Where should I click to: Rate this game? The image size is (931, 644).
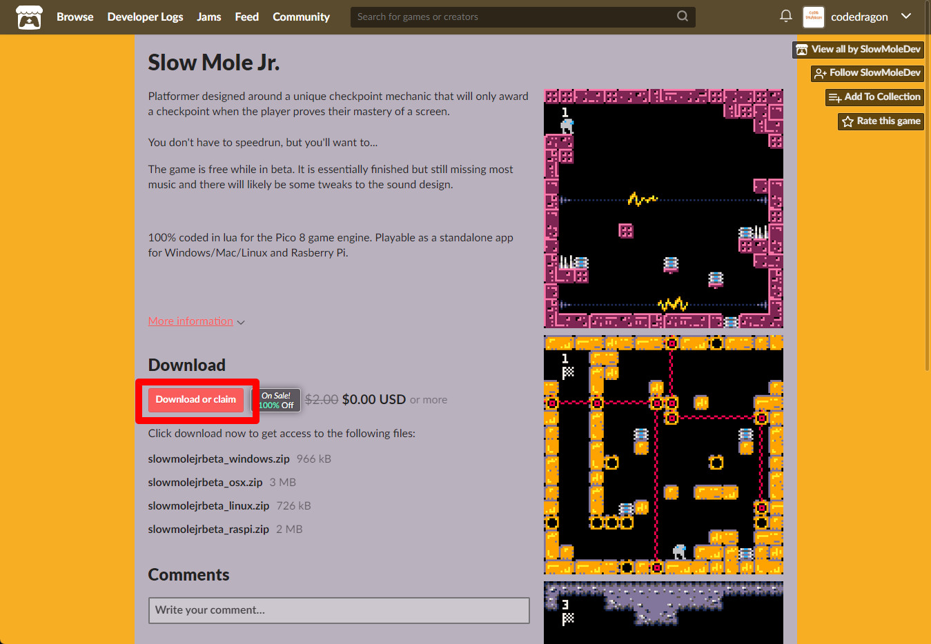coord(881,121)
